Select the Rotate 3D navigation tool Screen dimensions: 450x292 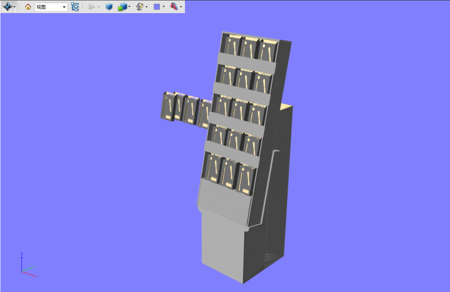(7, 7)
